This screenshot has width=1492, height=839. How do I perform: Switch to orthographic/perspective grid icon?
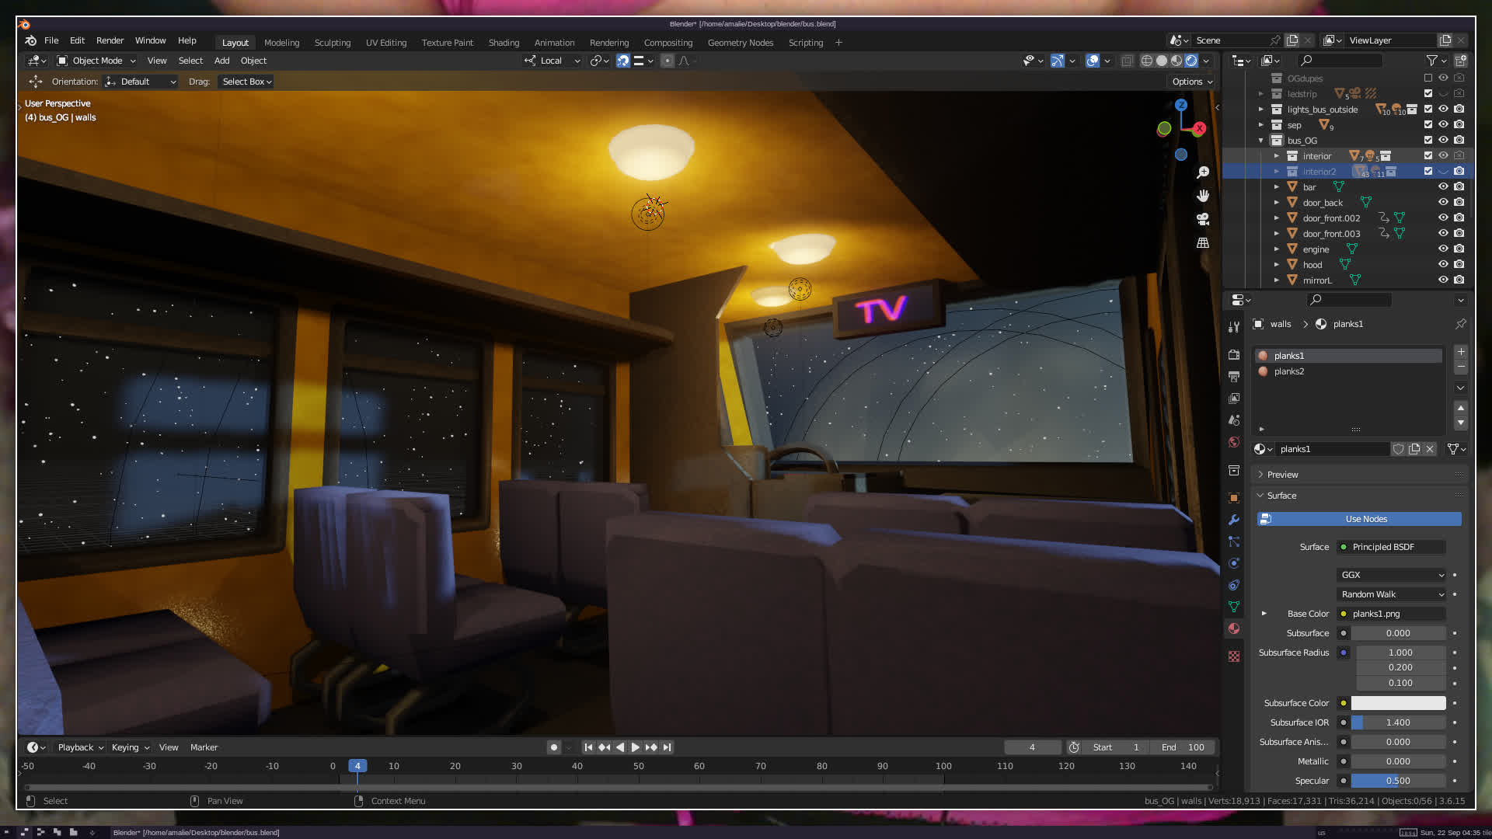coord(1203,243)
